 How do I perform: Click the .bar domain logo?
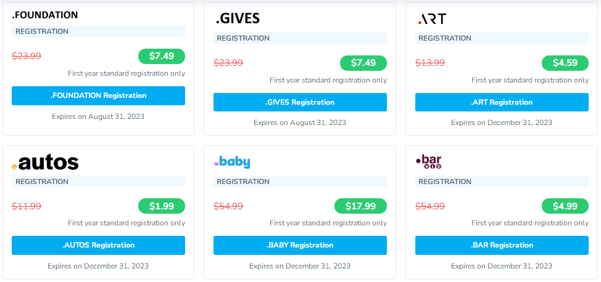click(x=429, y=162)
